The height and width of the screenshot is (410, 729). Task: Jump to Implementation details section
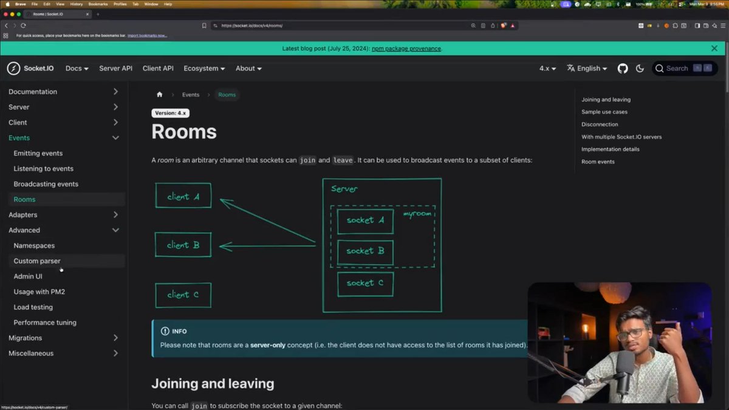[x=611, y=149]
